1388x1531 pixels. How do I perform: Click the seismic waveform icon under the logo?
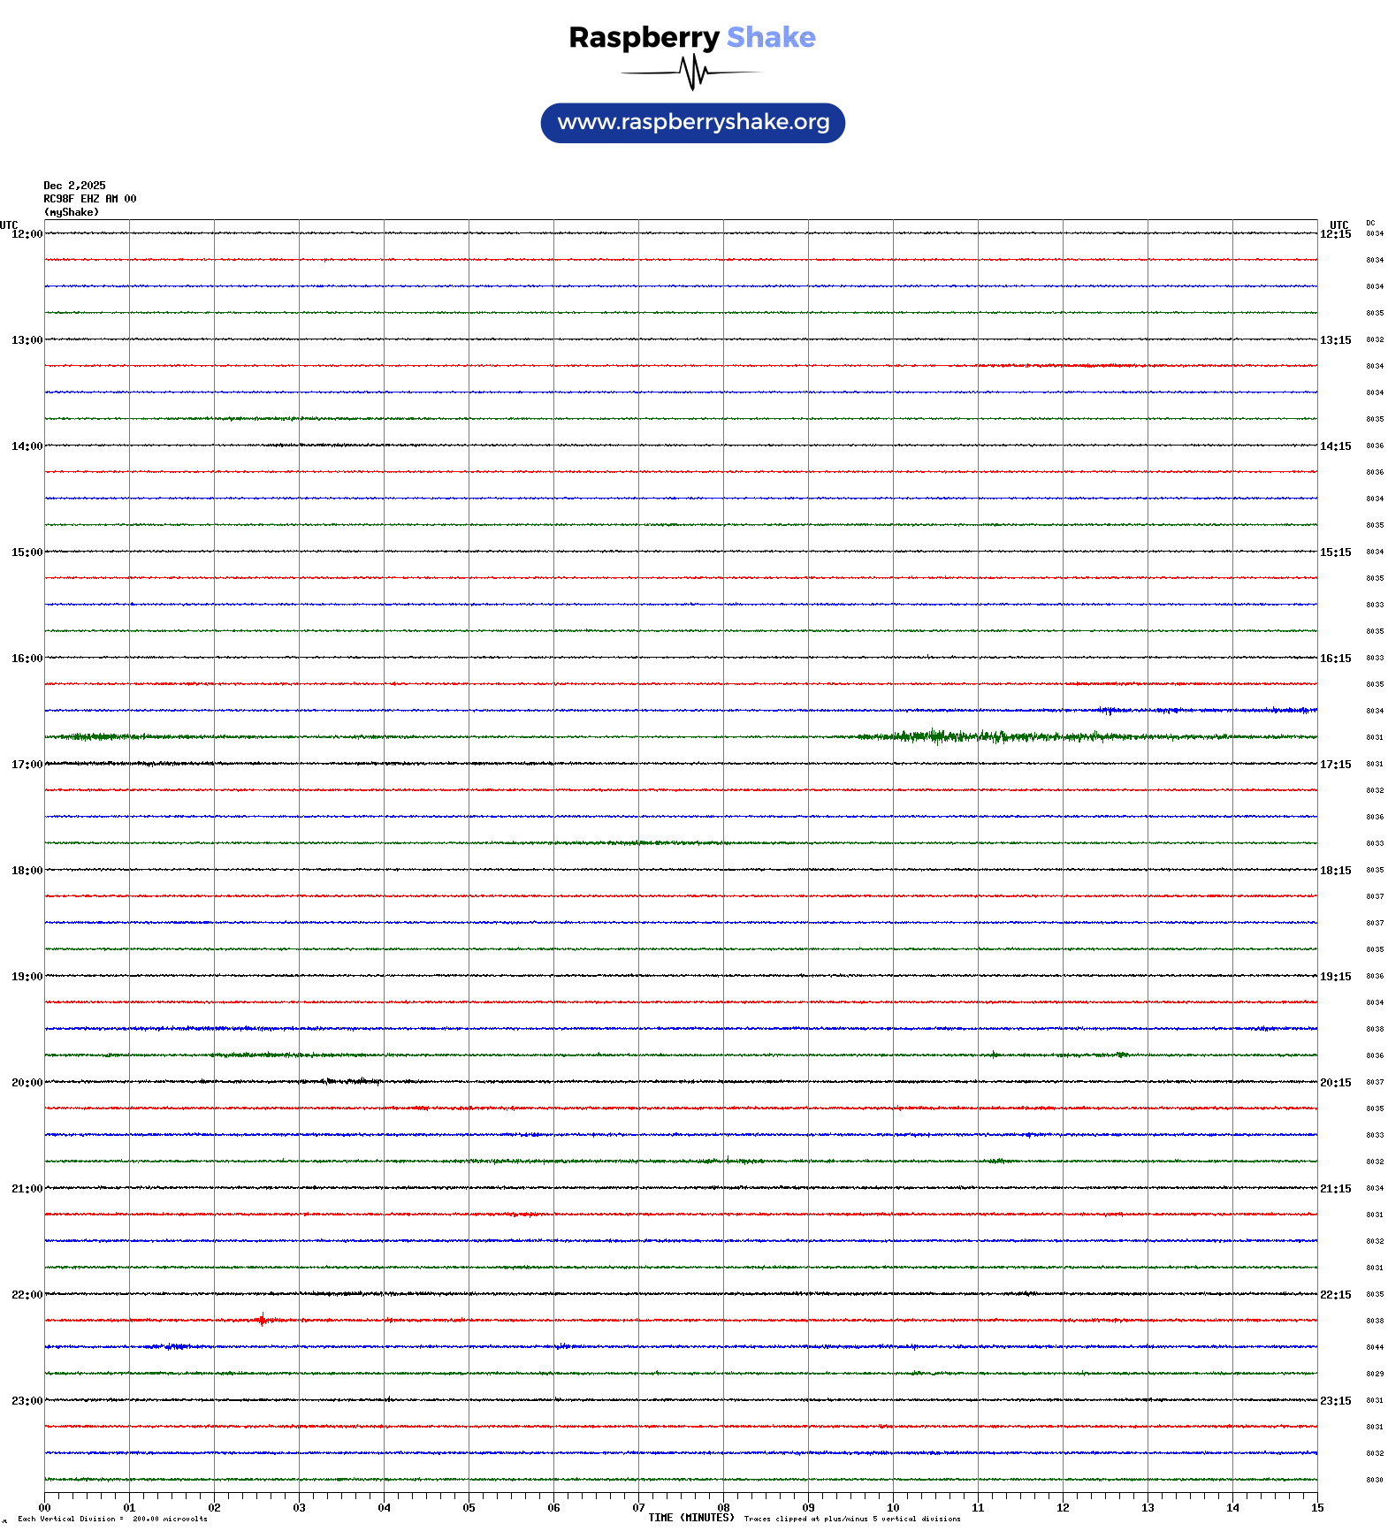point(691,72)
